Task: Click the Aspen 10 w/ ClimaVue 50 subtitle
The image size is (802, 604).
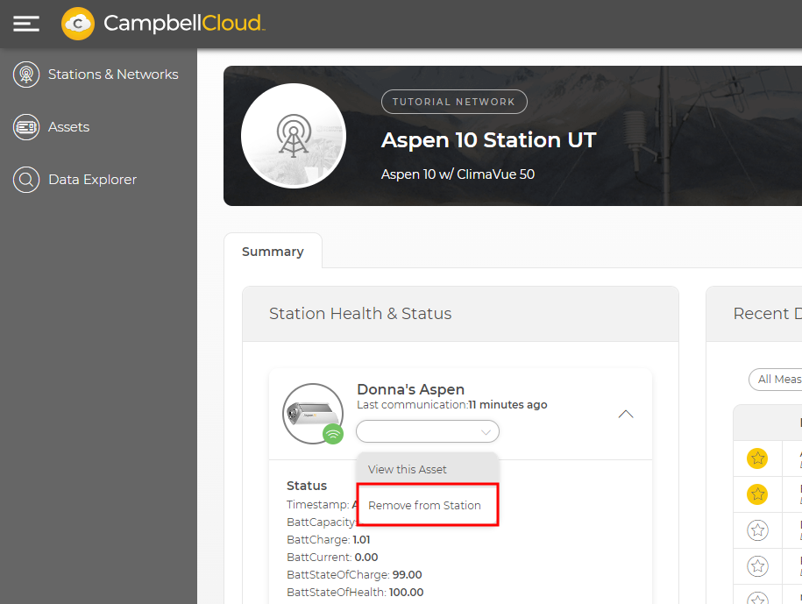Action: [x=458, y=174]
